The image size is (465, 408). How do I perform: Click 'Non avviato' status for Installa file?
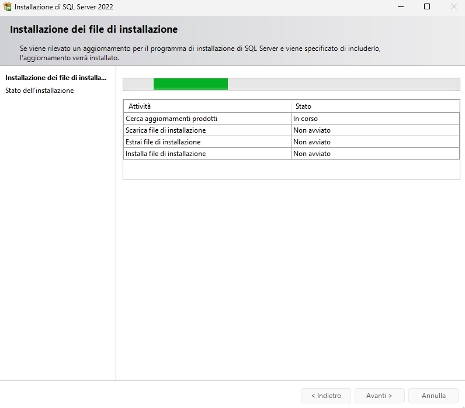pos(376,154)
